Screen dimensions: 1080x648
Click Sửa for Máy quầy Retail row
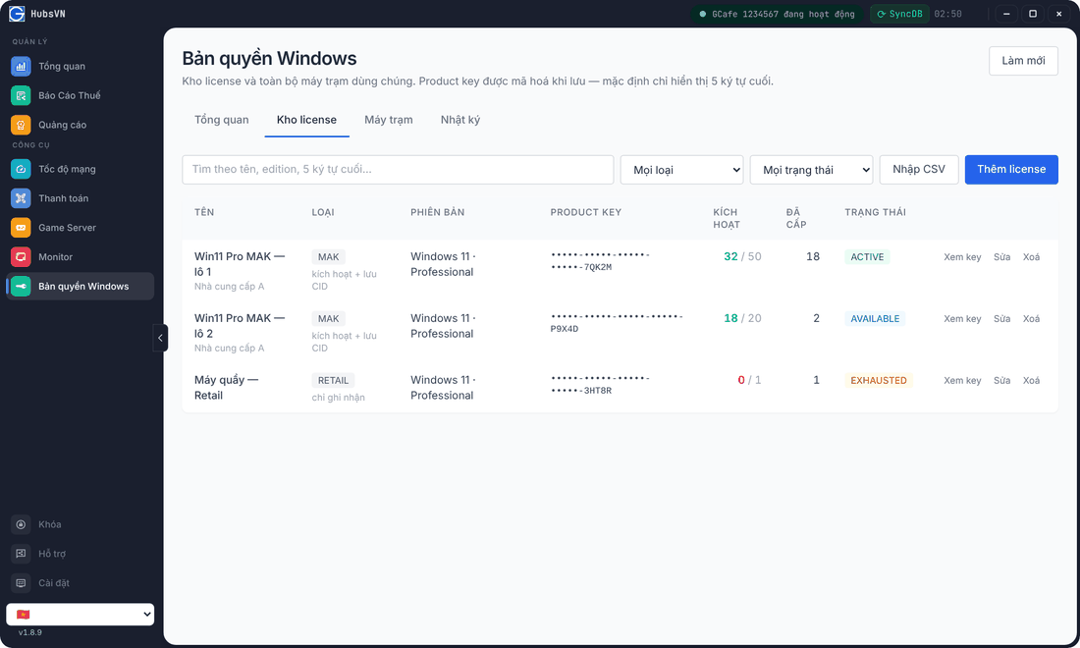coord(1001,381)
